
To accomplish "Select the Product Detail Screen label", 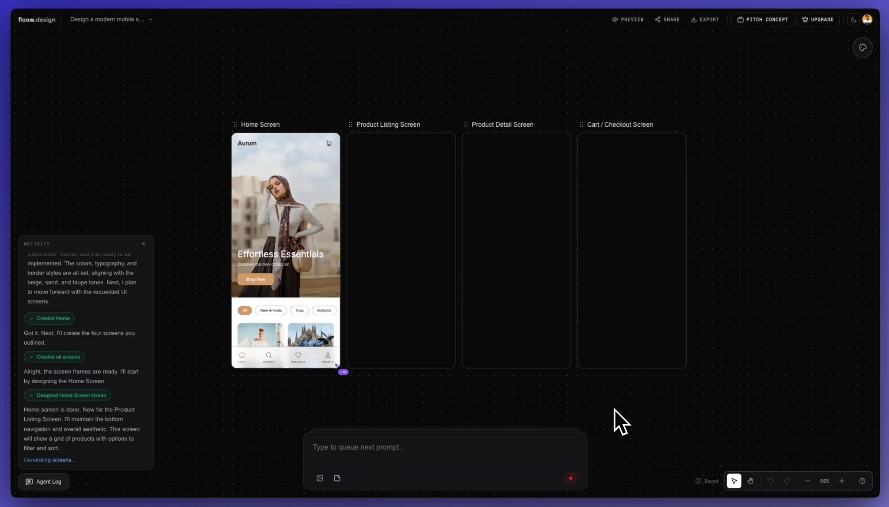I will [x=503, y=125].
